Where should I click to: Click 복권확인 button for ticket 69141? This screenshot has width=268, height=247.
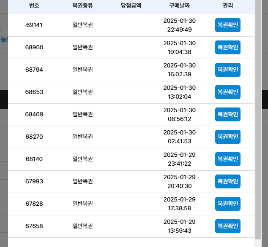(x=228, y=25)
